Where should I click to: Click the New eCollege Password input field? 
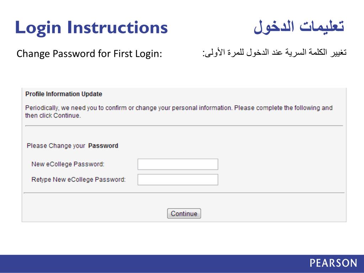178,164
